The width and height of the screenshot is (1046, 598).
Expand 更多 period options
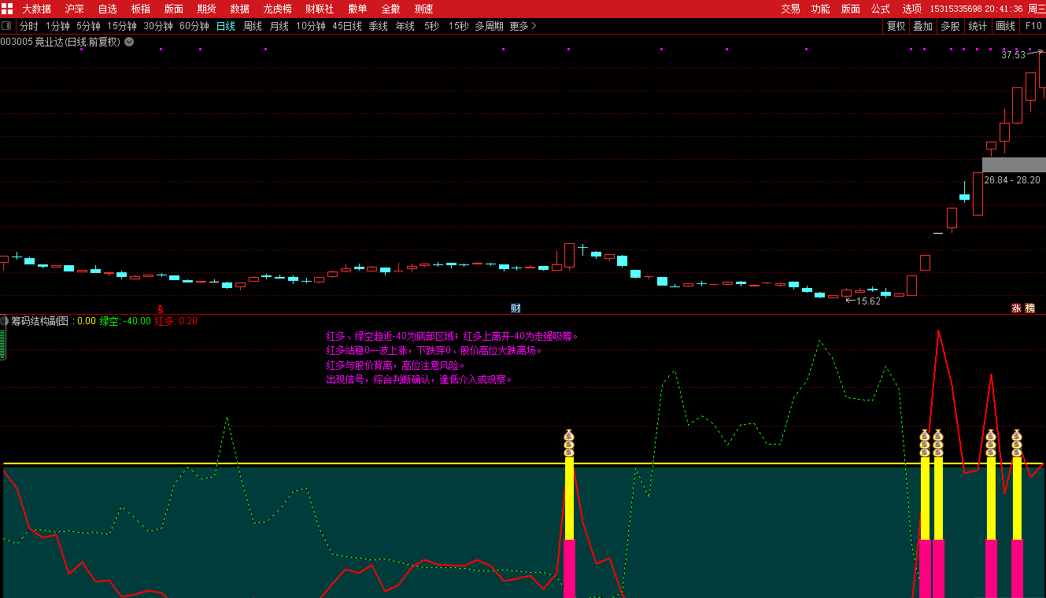point(523,26)
